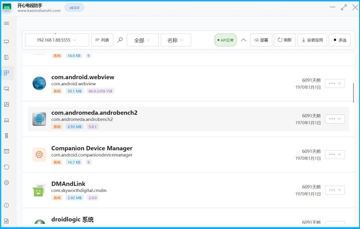Expand the 全部 filter dropdown

[x=142, y=40]
